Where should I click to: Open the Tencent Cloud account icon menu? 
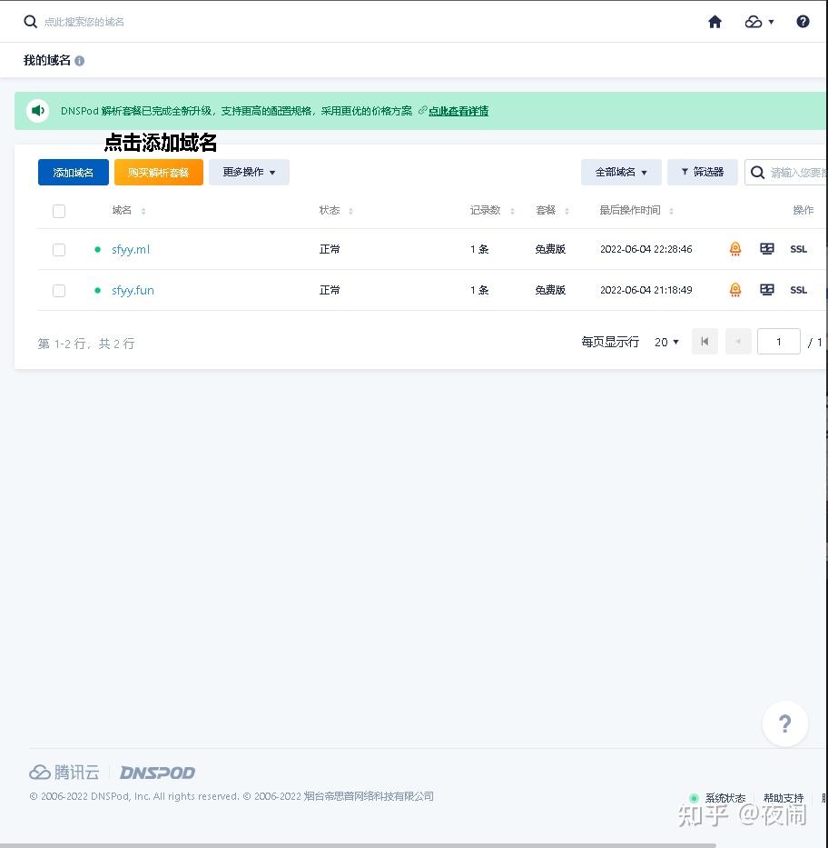(759, 22)
